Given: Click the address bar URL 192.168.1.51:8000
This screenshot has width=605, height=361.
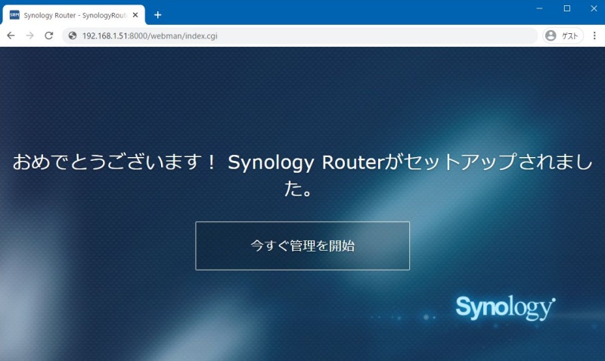Looking at the screenshot, I should click(150, 35).
